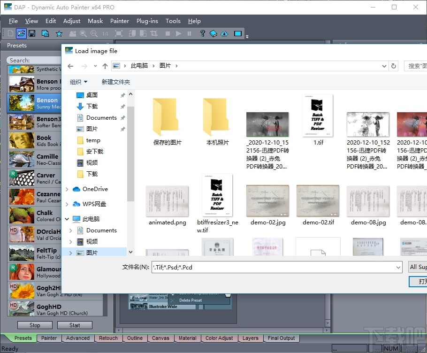This screenshot has height=353, width=427.
Task: Click the save floppy disk icon
Action: pyautogui.click(x=32, y=33)
